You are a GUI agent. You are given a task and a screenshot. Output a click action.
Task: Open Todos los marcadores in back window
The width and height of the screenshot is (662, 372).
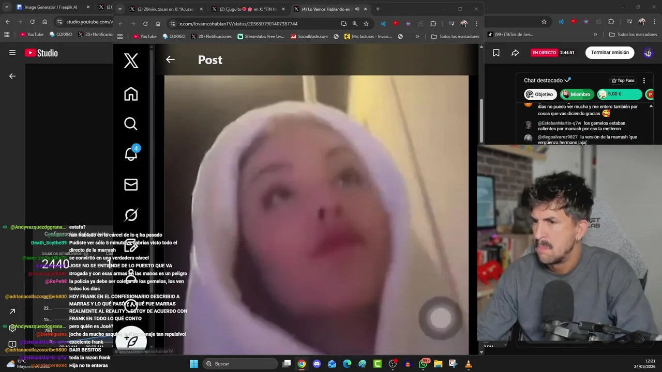pyautogui.click(x=633, y=35)
